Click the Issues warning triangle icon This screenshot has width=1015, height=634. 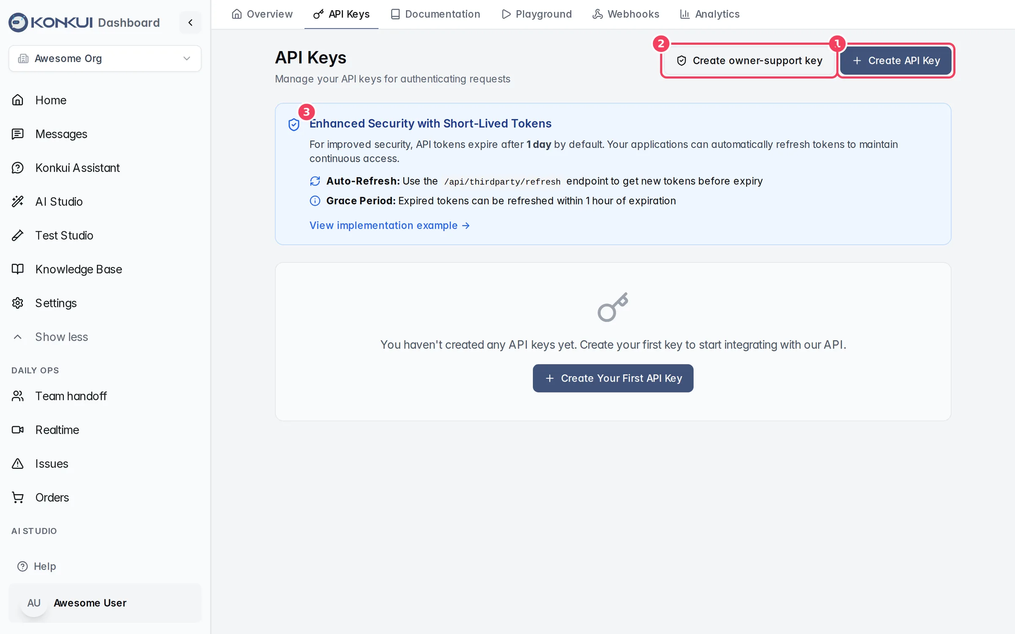click(17, 464)
